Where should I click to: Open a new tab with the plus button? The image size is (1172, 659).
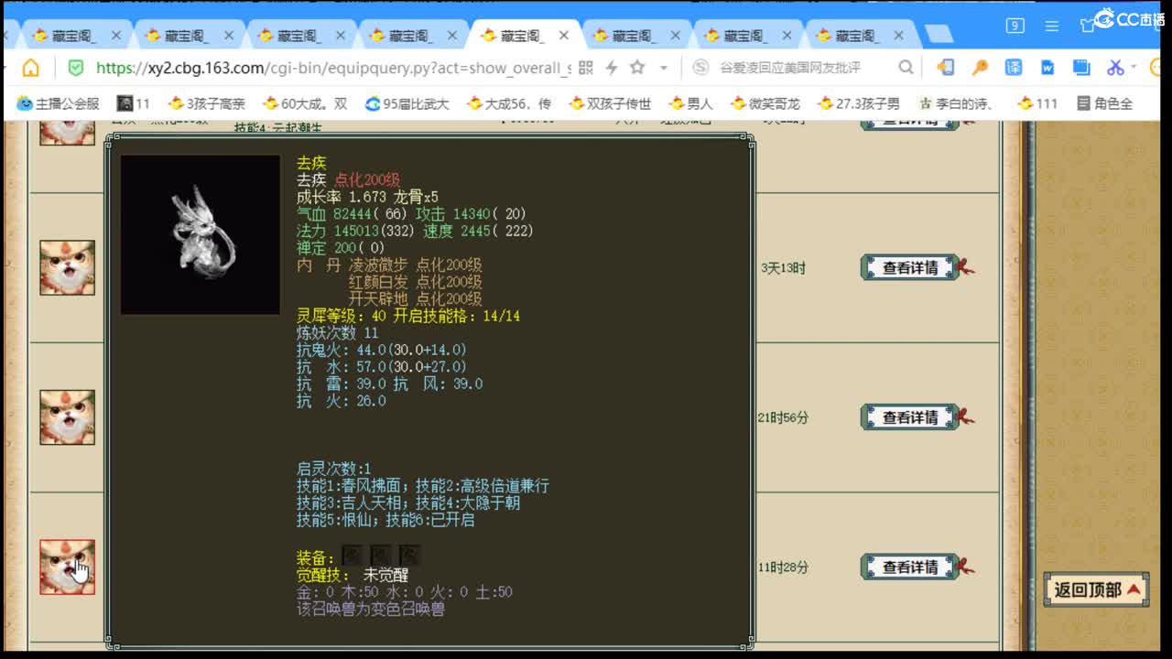click(x=939, y=35)
